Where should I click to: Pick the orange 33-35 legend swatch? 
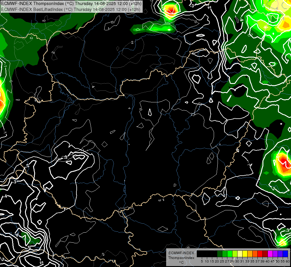[250, 254]
